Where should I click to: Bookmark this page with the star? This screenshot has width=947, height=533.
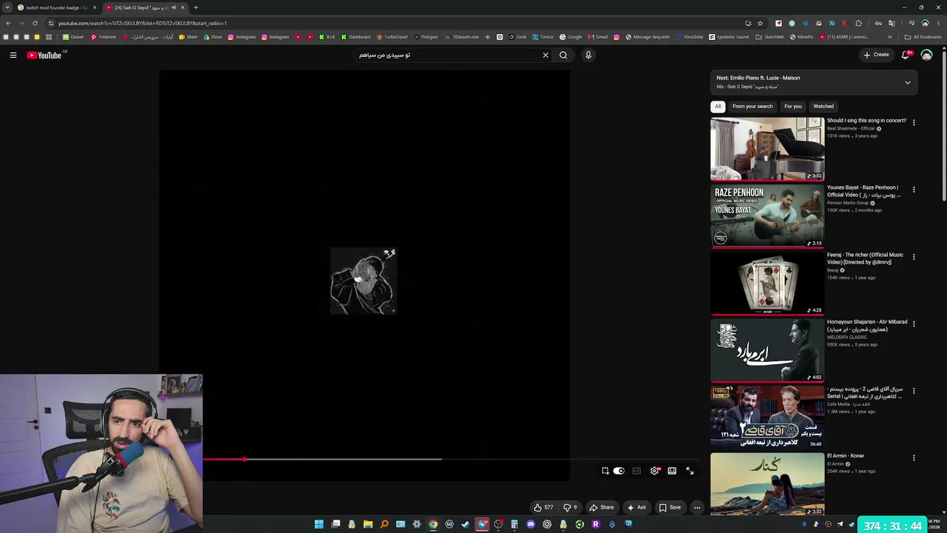point(760,23)
